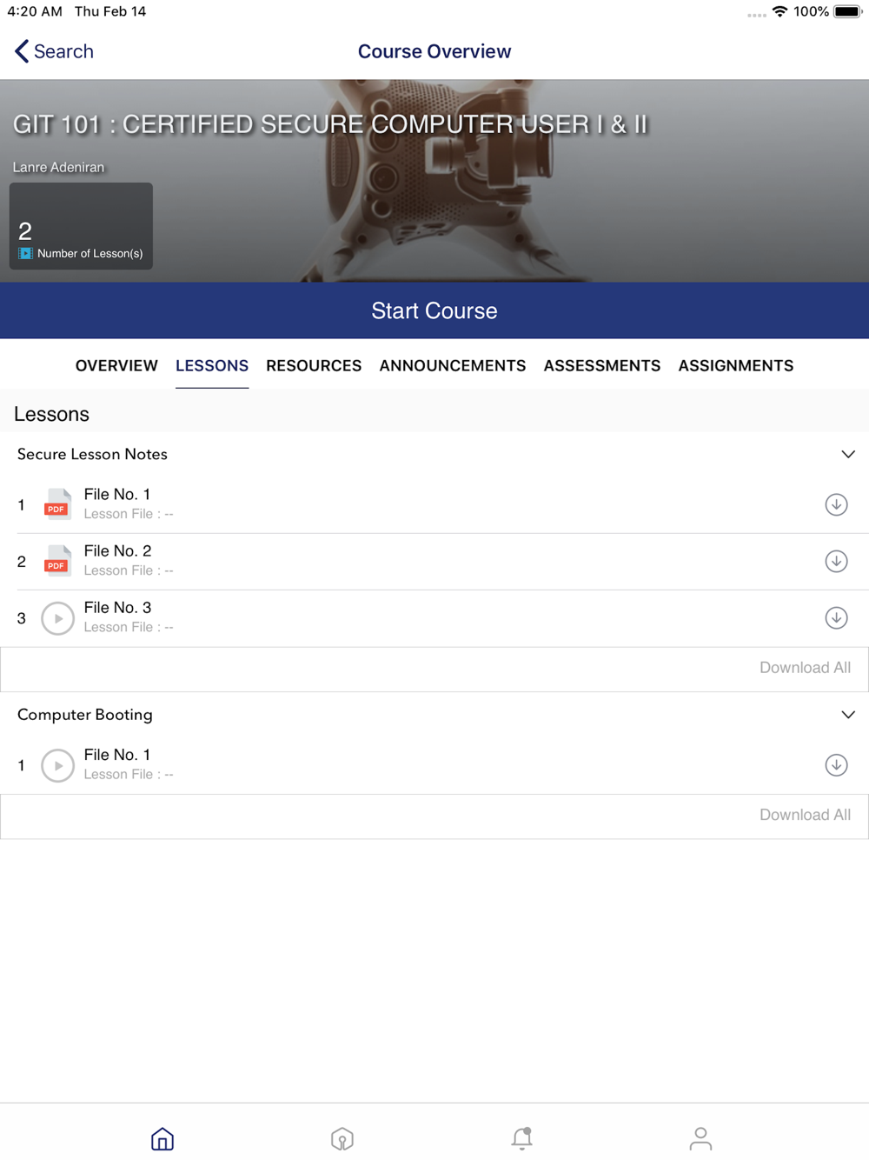The image size is (869, 1160).
Task: Download File No. 2 PDF lesson
Action: 836,561
